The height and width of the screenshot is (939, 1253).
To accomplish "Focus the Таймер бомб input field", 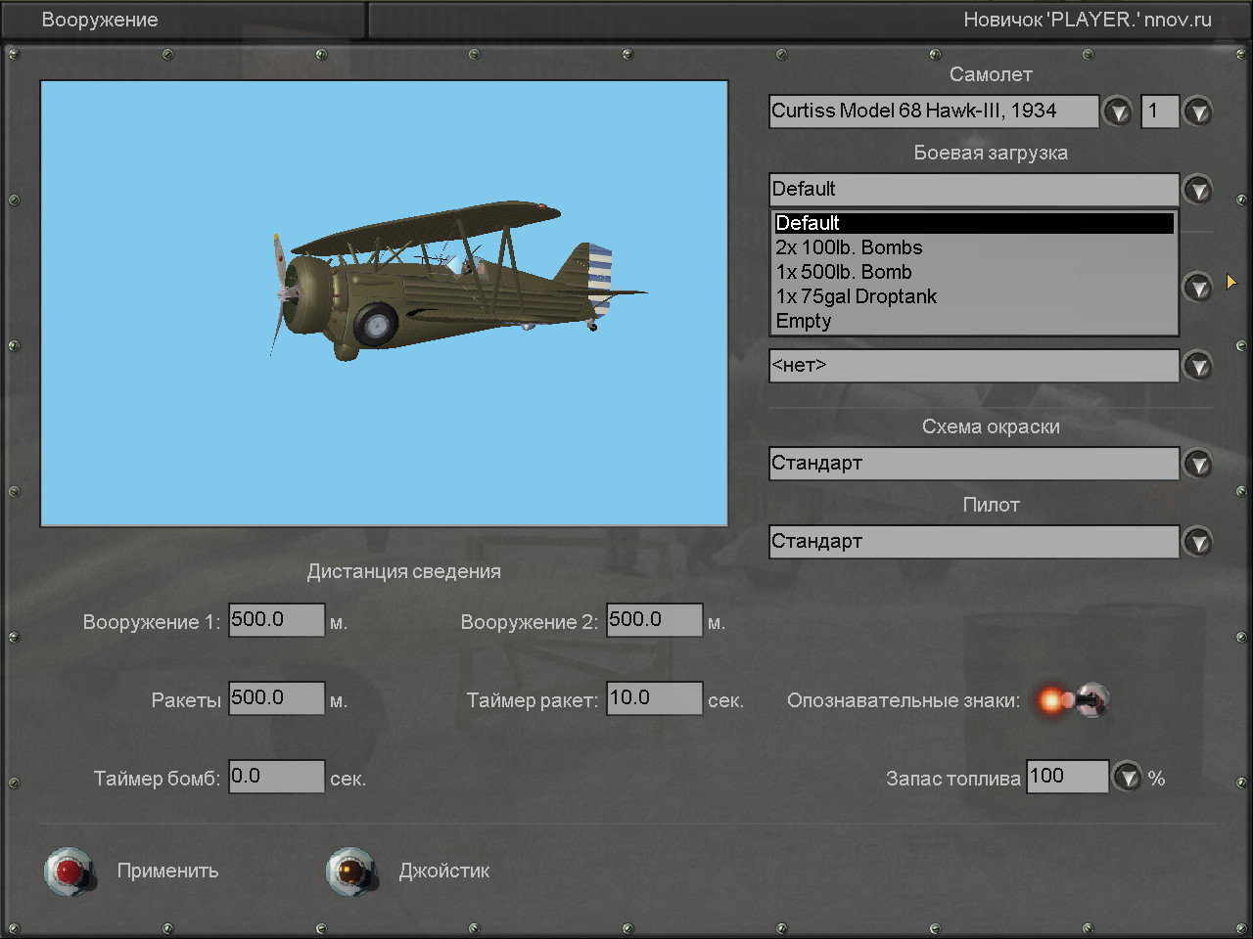I will click(x=276, y=777).
